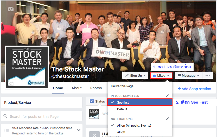Image resolution: width=217 pixels, height=137 pixels.
Task: Click The Stock Master page title
Action: click(78, 69)
